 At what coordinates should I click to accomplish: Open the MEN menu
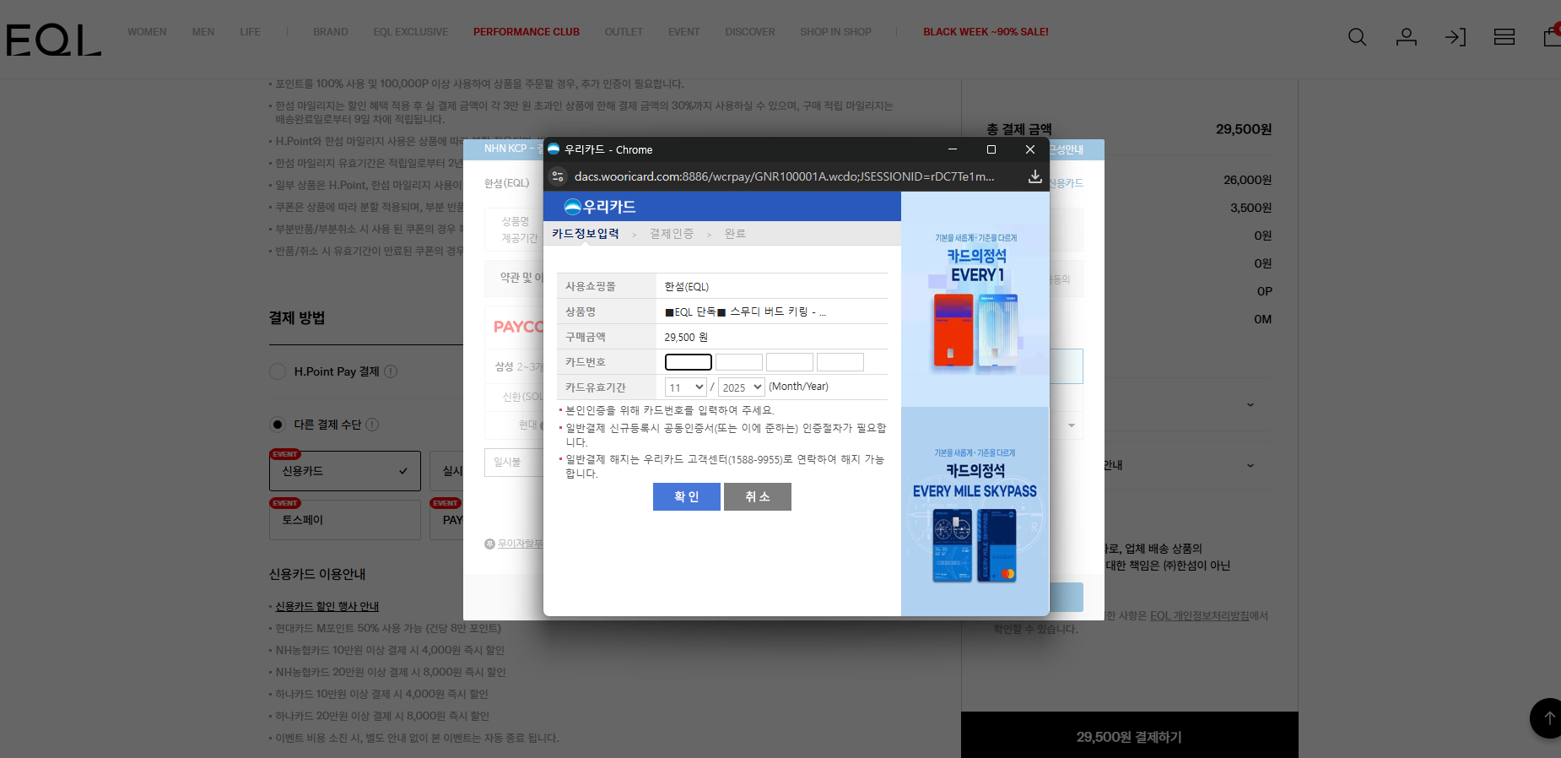click(203, 32)
